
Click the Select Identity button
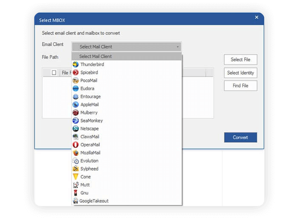[x=240, y=73]
